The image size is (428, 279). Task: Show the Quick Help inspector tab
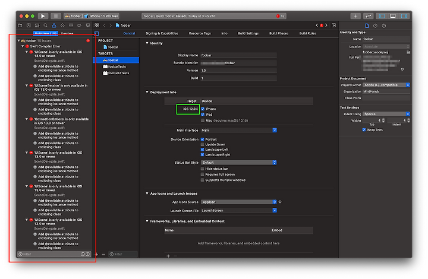click(384, 26)
